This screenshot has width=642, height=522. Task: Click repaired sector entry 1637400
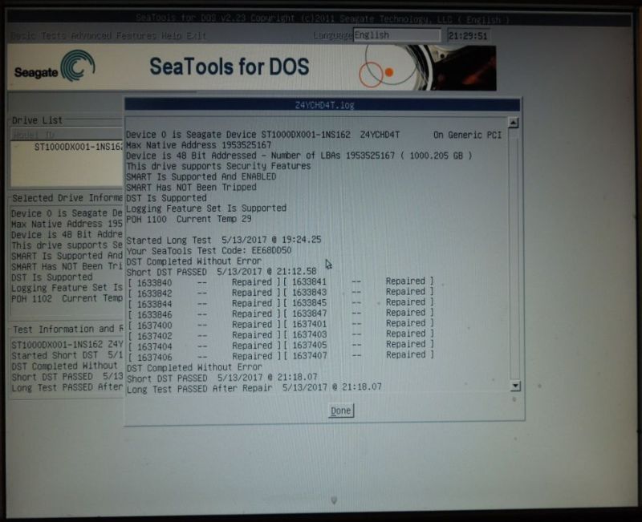pyautogui.click(x=204, y=326)
